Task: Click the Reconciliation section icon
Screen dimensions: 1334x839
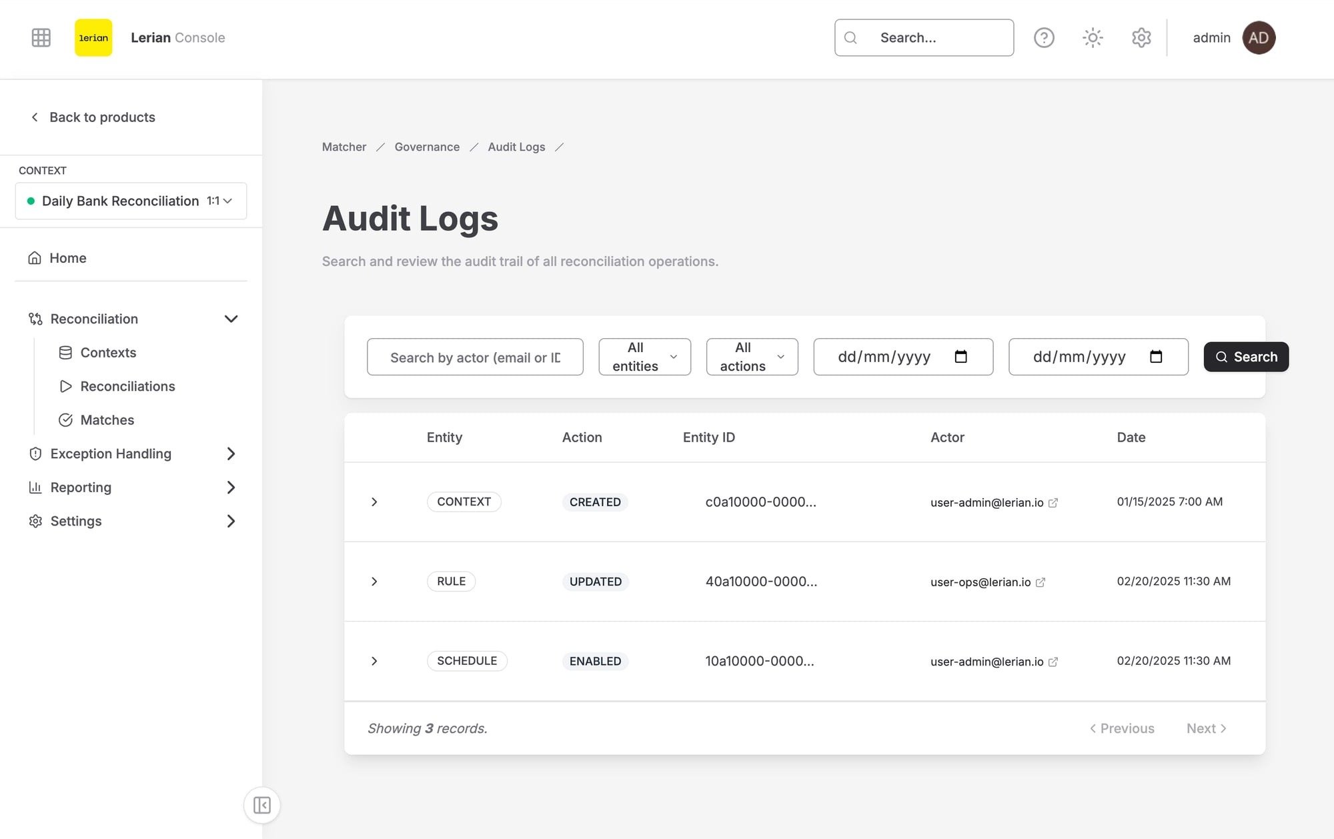Action: 35,319
